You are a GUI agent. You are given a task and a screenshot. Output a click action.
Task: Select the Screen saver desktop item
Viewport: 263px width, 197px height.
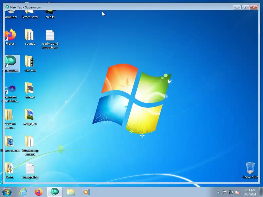(30, 15)
